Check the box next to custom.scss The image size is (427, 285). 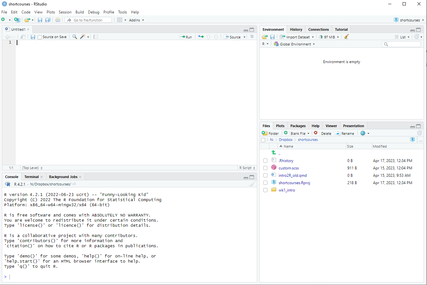coord(265,168)
